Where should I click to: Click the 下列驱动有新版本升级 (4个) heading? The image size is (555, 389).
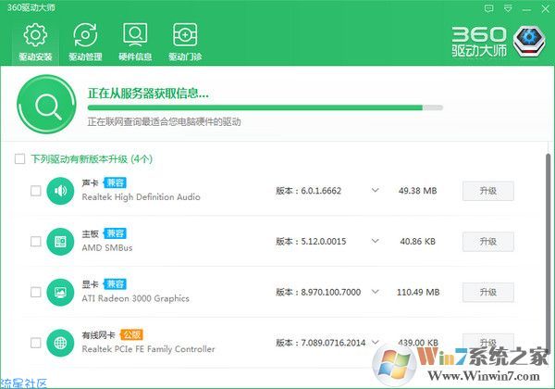(x=92, y=158)
